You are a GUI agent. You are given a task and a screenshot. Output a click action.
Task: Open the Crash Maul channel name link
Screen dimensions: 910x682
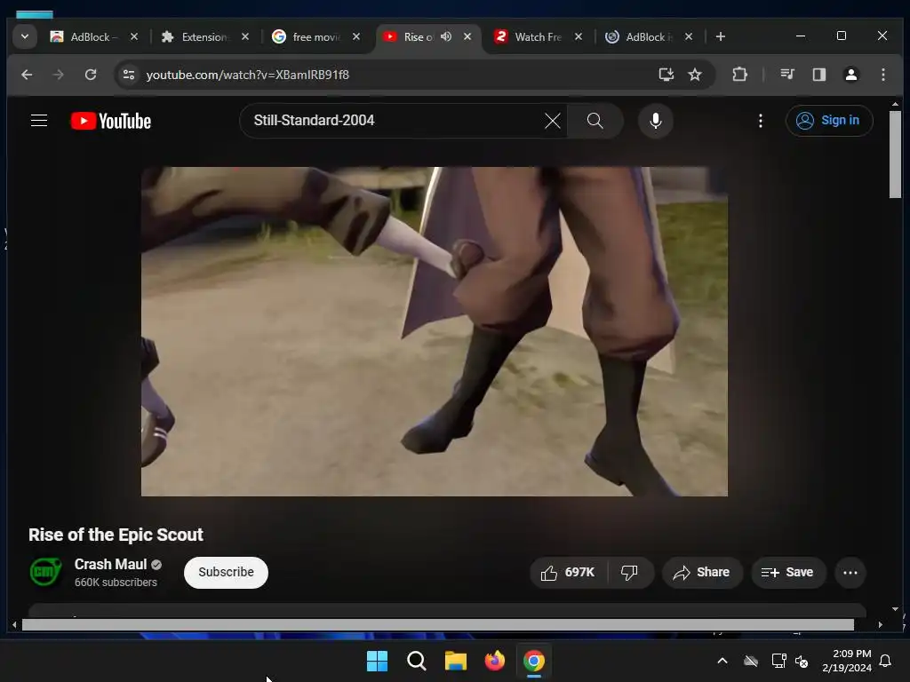(x=110, y=564)
